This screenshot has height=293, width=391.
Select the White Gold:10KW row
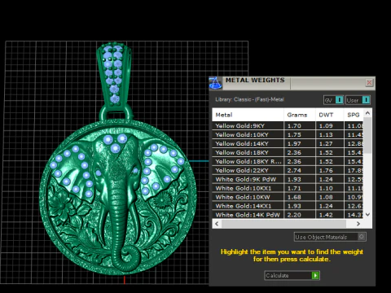click(288, 197)
